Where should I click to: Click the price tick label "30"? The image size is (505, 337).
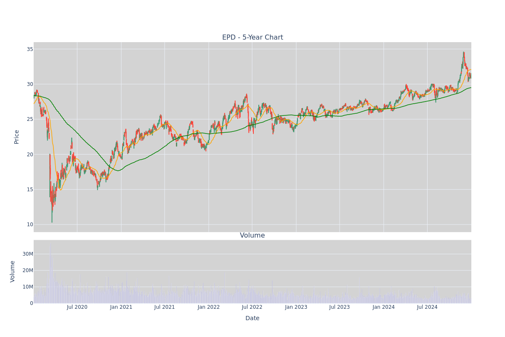(x=30, y=84)
